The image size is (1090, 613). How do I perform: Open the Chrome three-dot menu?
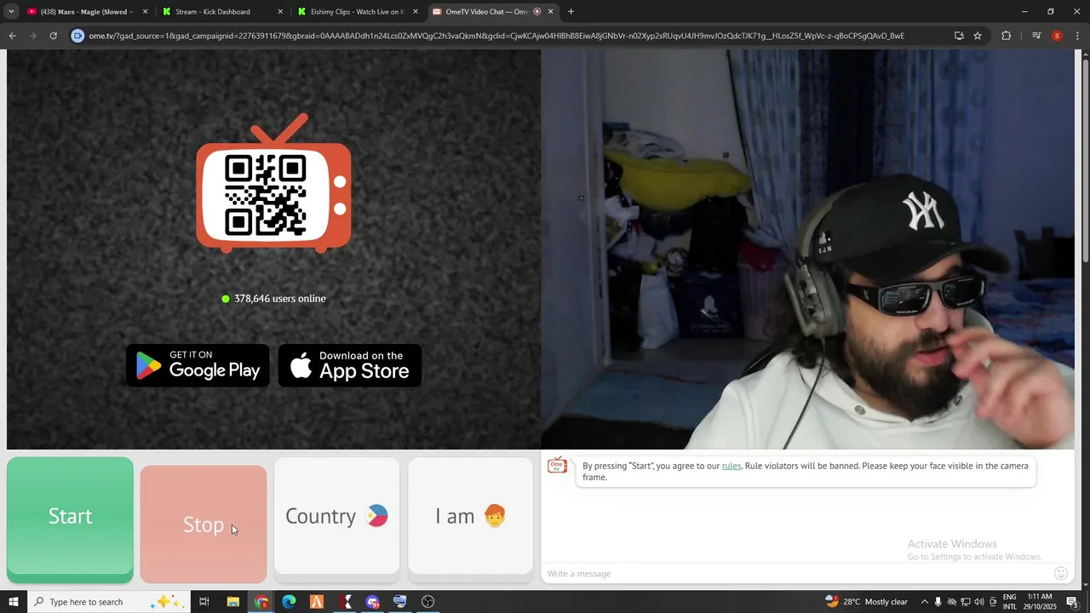pos(1077,36)
